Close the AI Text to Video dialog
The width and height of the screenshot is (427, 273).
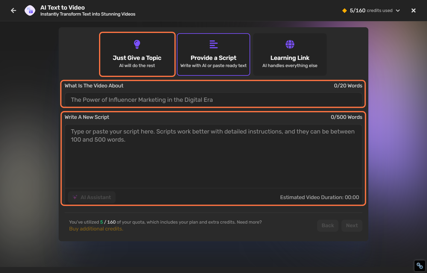click(414, 10)
